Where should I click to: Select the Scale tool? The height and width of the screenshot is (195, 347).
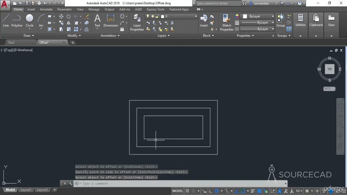tap(69, 29)
